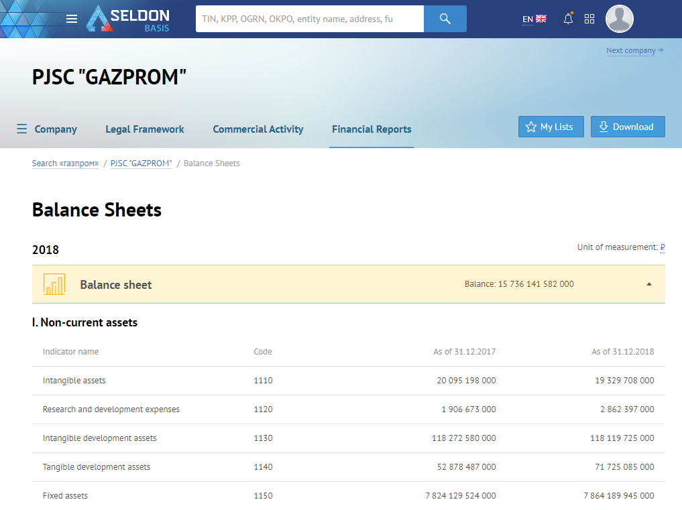Click the bar chart Balance sheet icon

[x=54, y=284]
